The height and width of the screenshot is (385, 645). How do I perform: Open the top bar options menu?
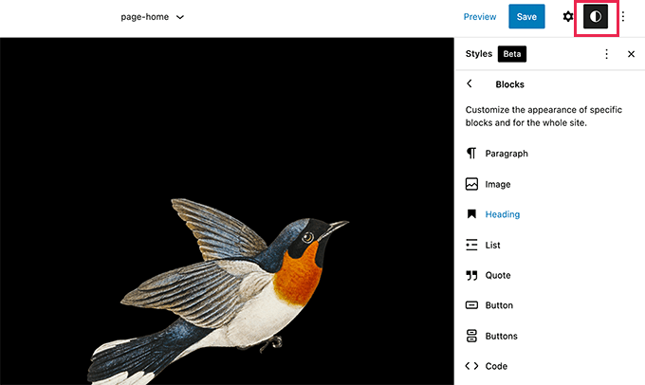[623, 17]
